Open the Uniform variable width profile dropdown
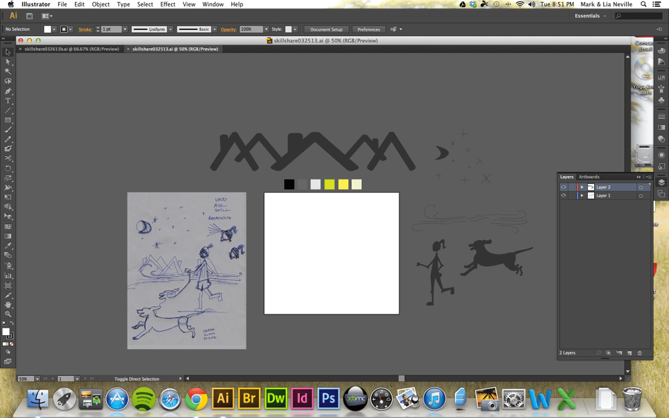 click(170, 29)
